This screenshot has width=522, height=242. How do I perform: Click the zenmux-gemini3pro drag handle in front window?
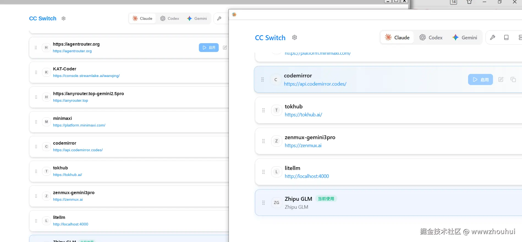tap(263, 141)
